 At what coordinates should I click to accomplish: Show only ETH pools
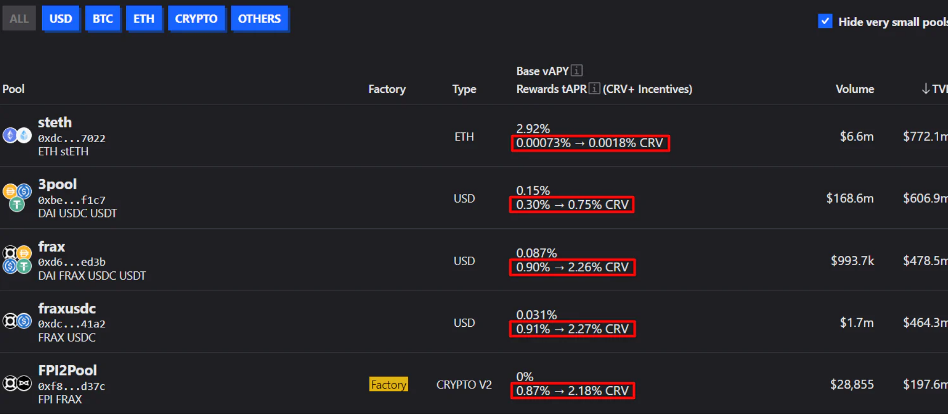(144, 18)
